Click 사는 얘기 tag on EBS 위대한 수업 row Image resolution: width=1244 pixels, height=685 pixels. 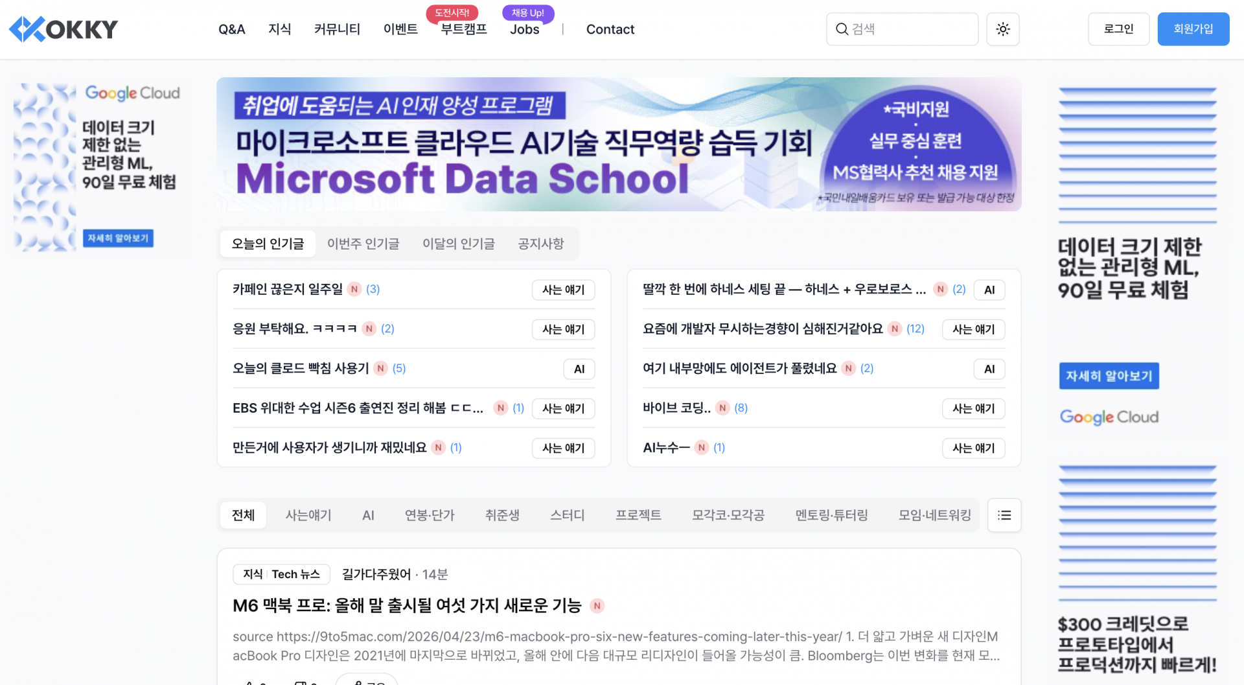563,408
